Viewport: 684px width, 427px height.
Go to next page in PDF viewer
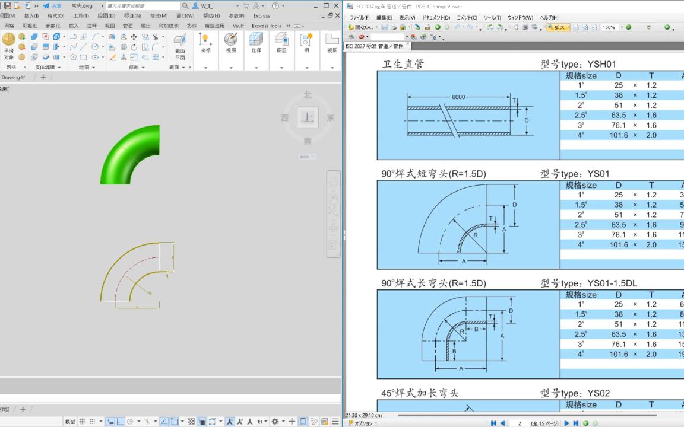pos(566,423)
